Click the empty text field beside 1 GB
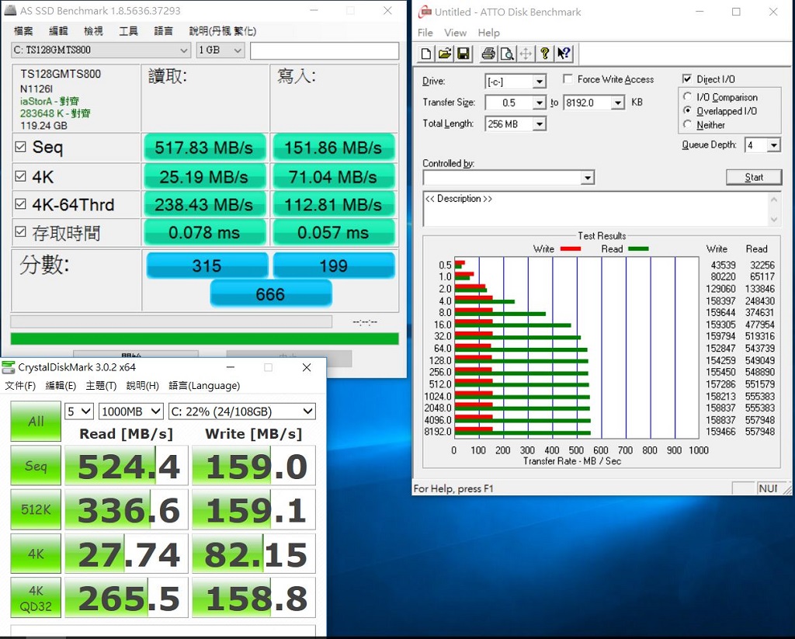This screenshot has height=639, width=795. tap(325, 50)
